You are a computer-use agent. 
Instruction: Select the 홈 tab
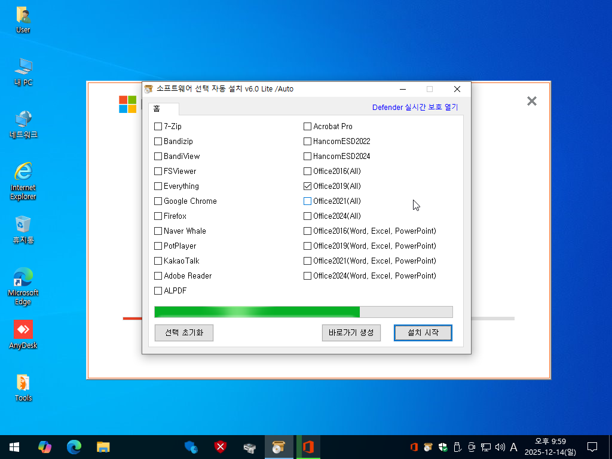pyautogui.click(x=164, y=109)
